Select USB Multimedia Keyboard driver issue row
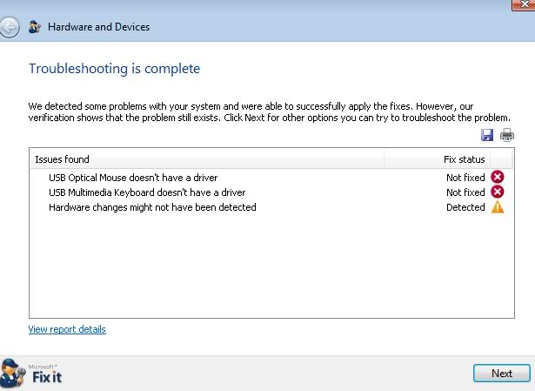 [x=271, y=192]
